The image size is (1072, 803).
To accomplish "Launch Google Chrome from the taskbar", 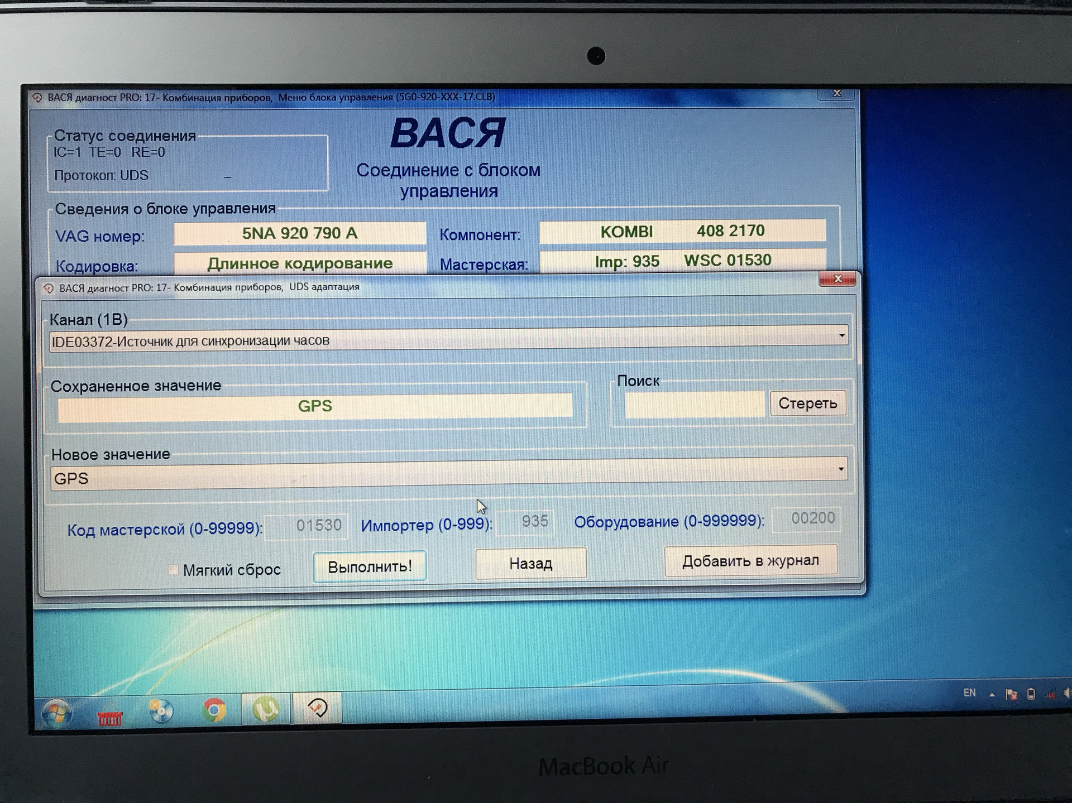I will click(214, 710).
